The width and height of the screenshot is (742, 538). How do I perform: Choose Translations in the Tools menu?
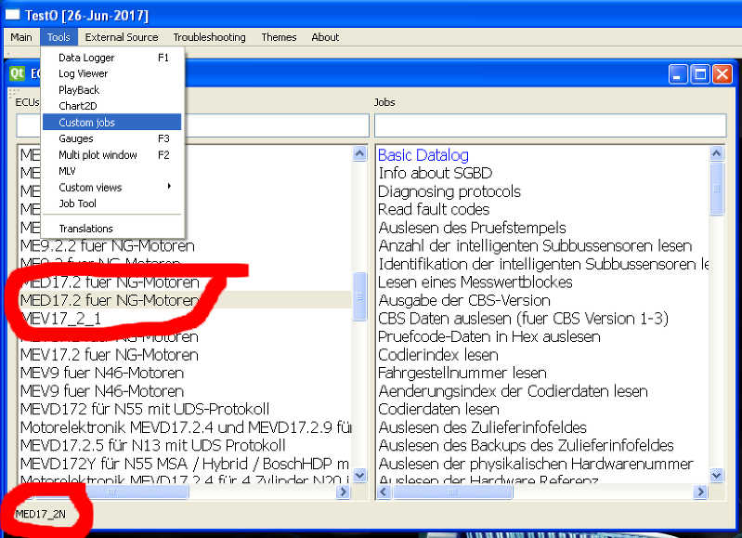85,229
